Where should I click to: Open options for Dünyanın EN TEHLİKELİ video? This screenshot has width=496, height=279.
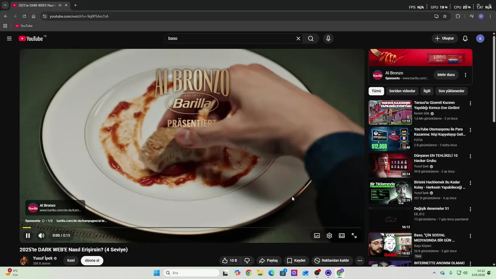click(470, 156)
